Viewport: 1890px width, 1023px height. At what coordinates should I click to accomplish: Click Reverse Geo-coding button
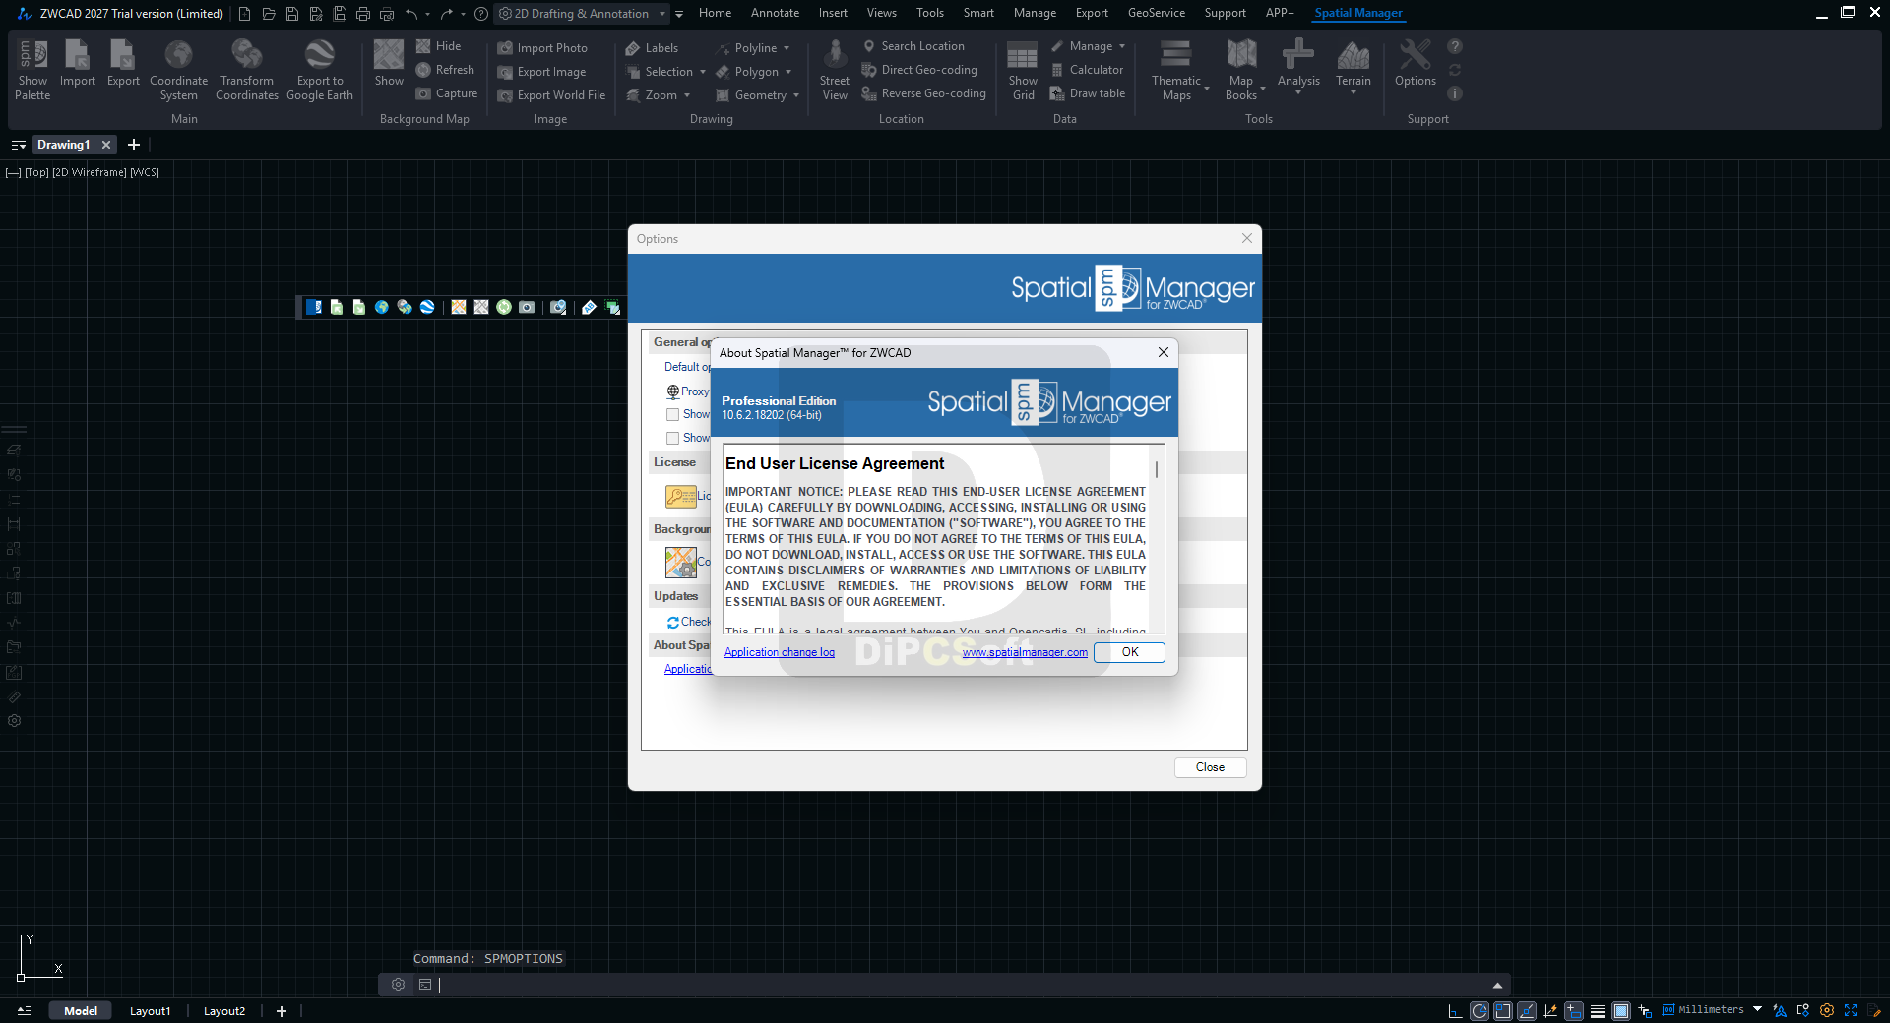[x=923, y=93]
